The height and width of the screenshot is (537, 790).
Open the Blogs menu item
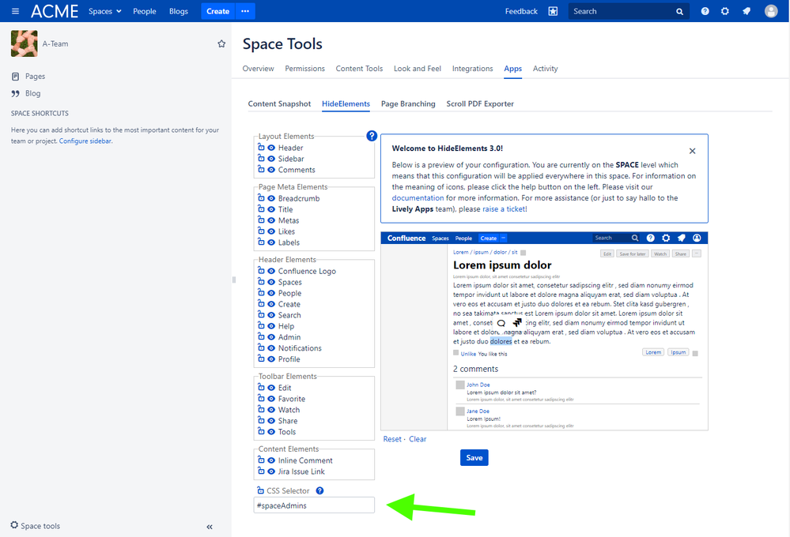coord(179,11)
